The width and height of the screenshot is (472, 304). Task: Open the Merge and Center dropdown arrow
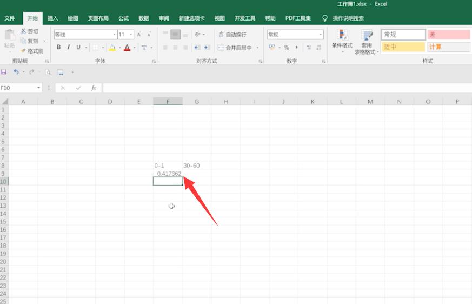258,48
